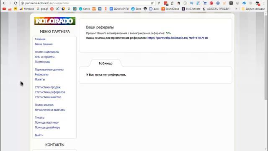
Task: Expand the hidden bookmarks chevron
Action: pyautogui.click(x=236, y=9)
